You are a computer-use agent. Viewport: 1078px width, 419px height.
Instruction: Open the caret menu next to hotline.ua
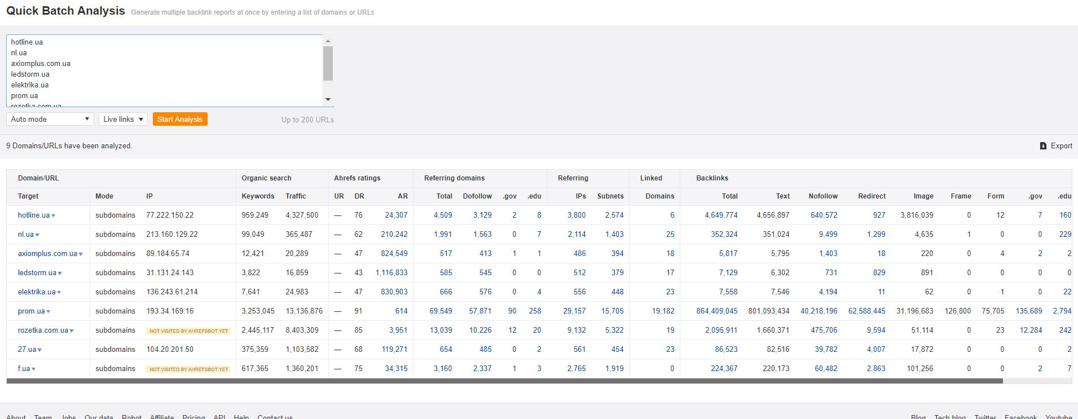[54, 216]
